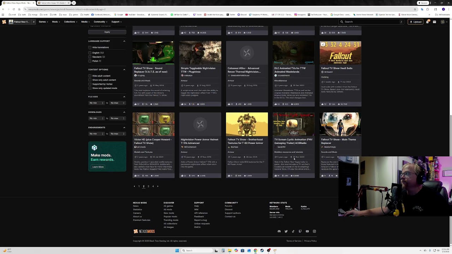Screen dimensions: 452x254
Task: Click the Upload button
Action: (416, 22)
